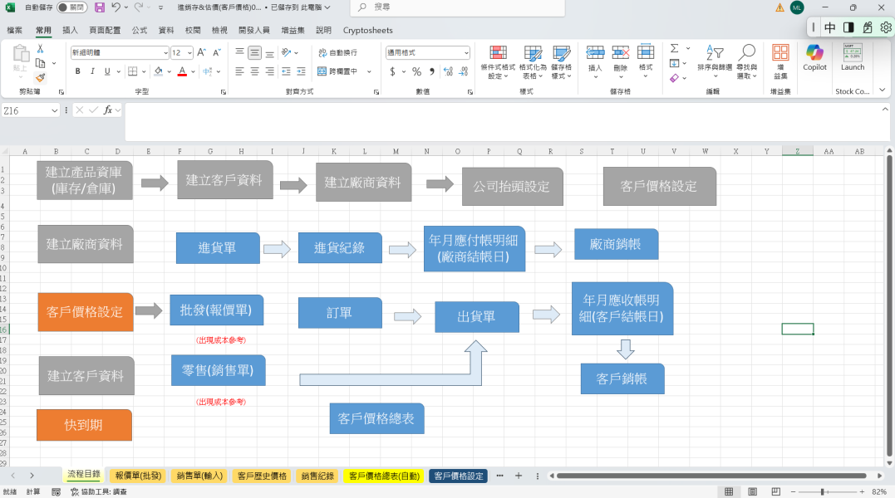The image size is (895, 498).
Task: Open the fill color dropdown arrow
Action: pyautogui.click(x=170, y=71)
